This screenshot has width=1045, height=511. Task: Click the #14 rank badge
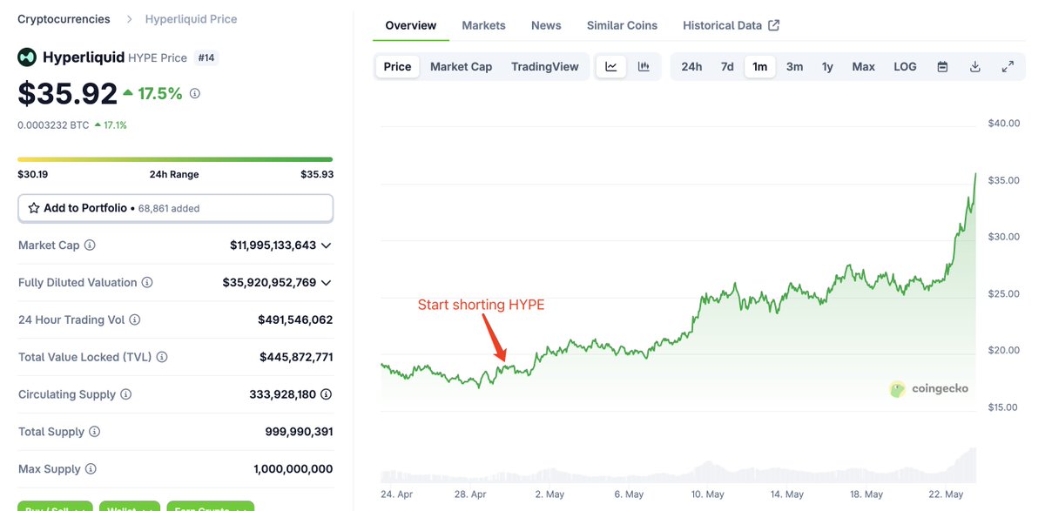[x=206, y=57]
